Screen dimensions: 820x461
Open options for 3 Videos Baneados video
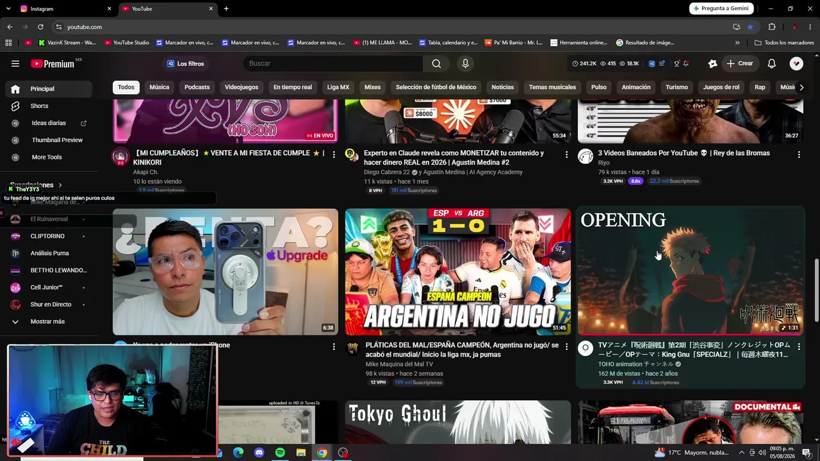point(799,154)
